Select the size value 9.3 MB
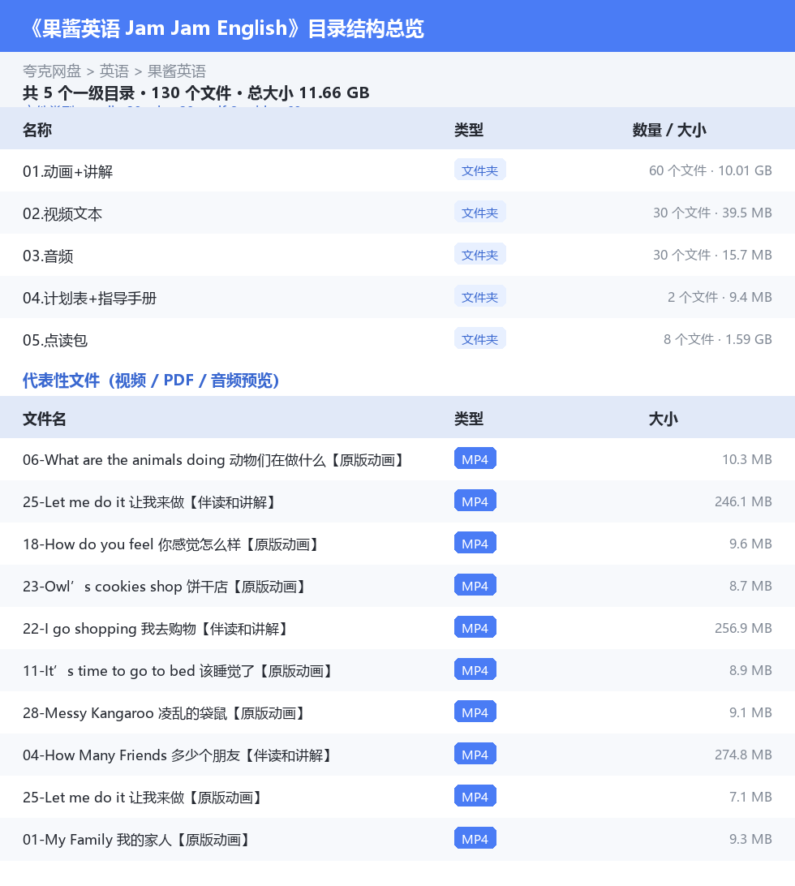The height and width of the screenshot is (886, 795). click(750, 839)
